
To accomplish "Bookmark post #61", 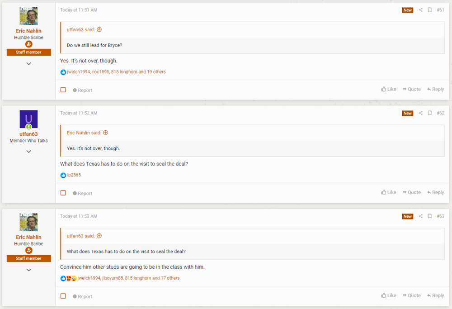I will pos(430,10).
